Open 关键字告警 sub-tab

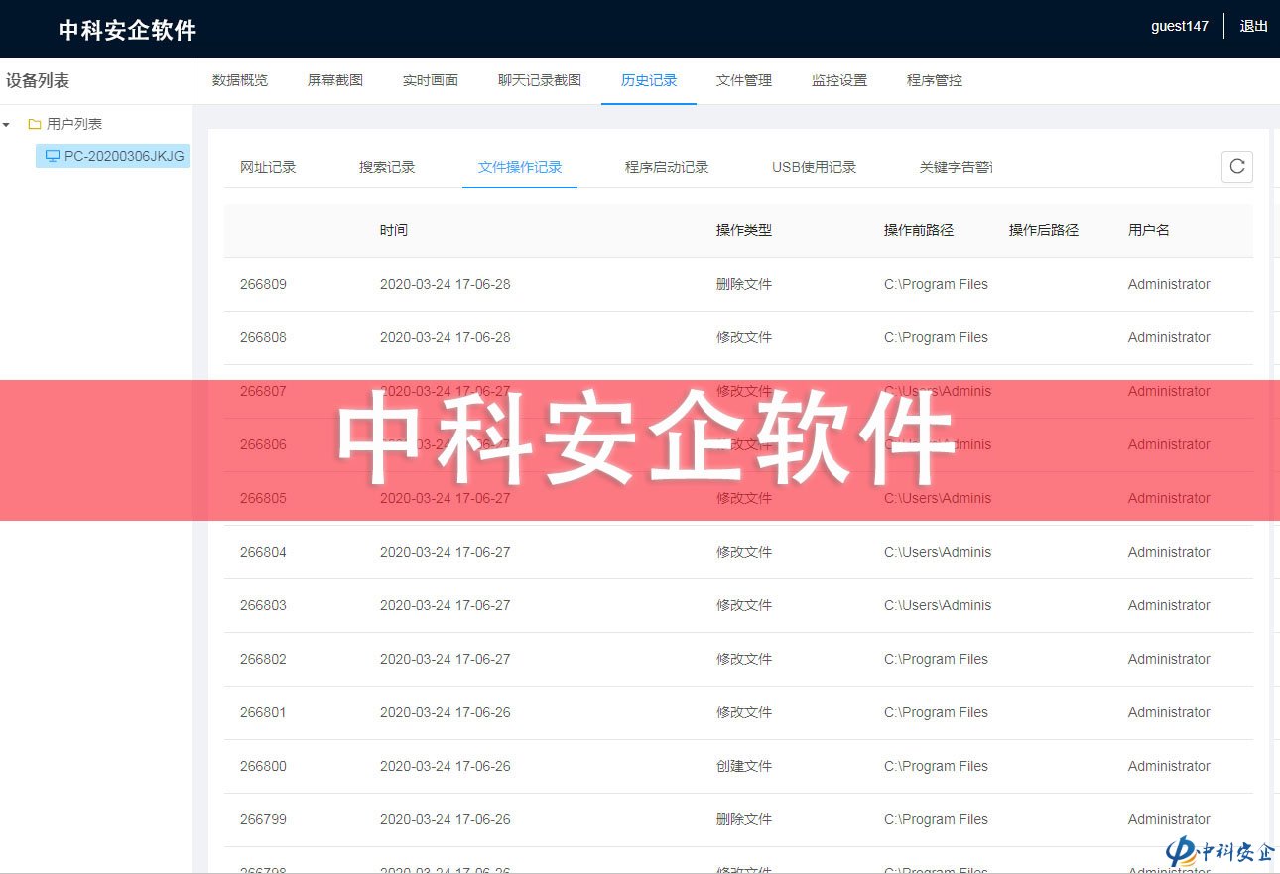coord(956,167)
